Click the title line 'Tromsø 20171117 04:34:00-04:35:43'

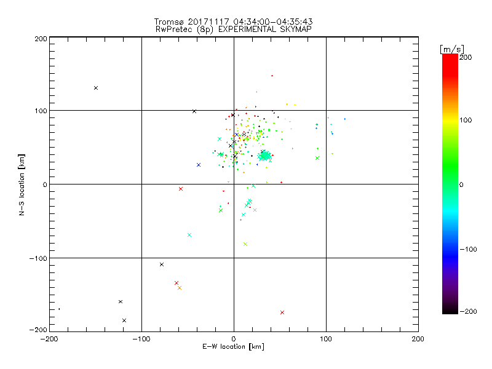(x=233, y=22)
